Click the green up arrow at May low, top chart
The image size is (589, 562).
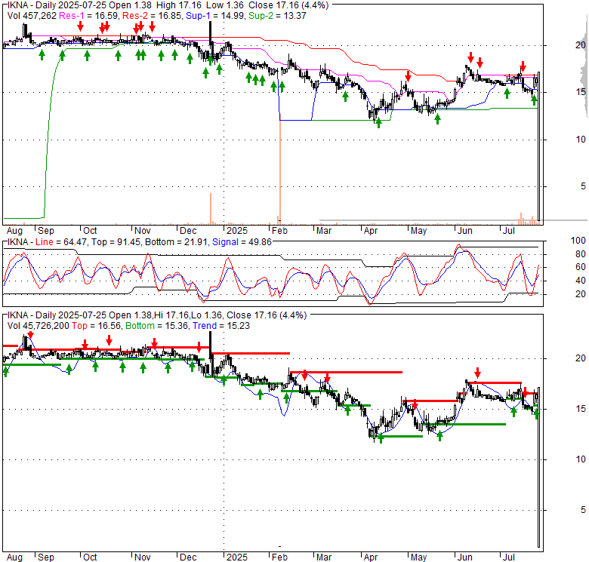(x=437, y=119)
